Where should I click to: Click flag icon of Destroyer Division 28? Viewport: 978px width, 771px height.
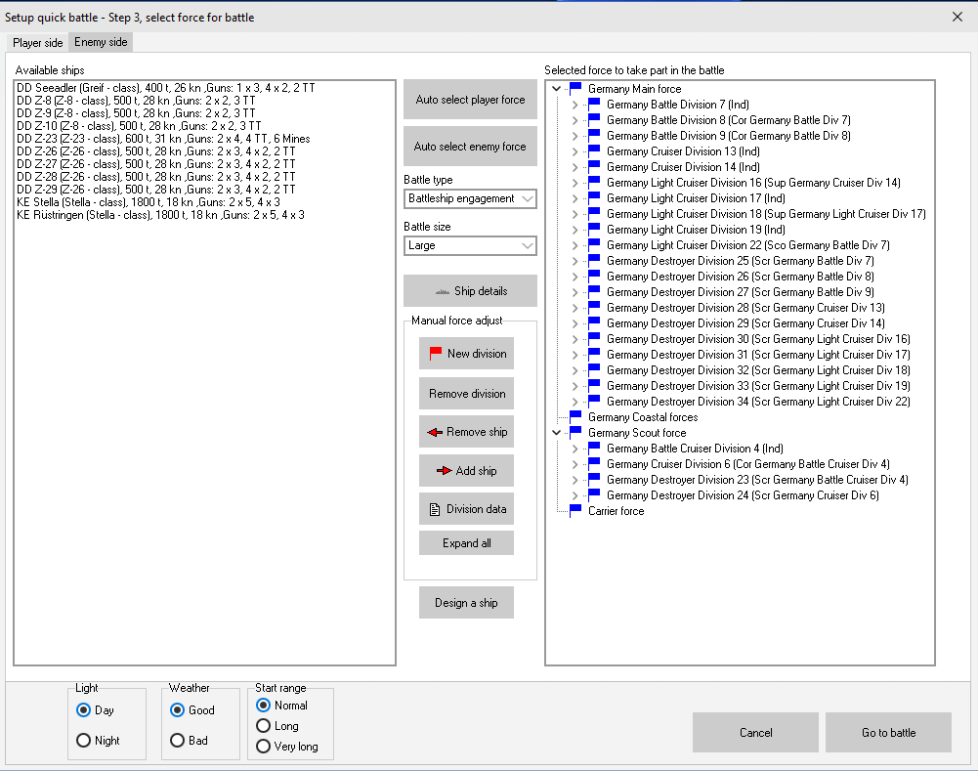(594, 306)
